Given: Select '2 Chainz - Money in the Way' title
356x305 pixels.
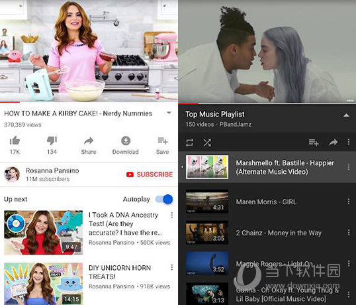Looking at the screenshot, I should (279, 233).
